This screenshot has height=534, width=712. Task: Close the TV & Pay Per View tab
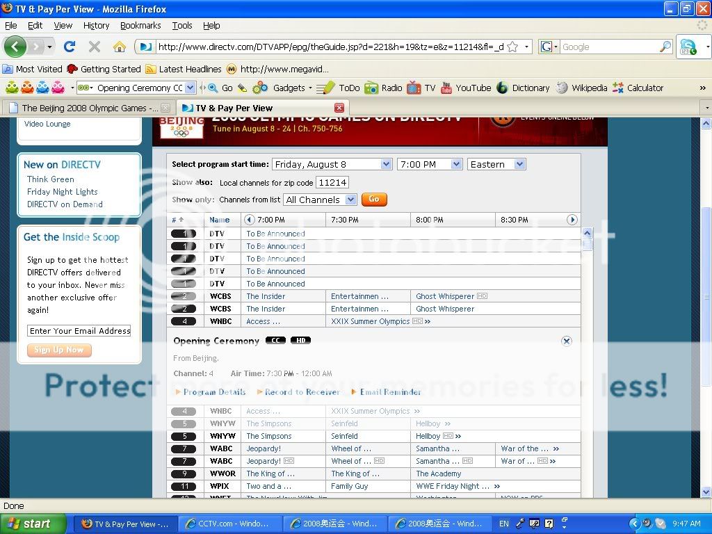click(339, 108)
